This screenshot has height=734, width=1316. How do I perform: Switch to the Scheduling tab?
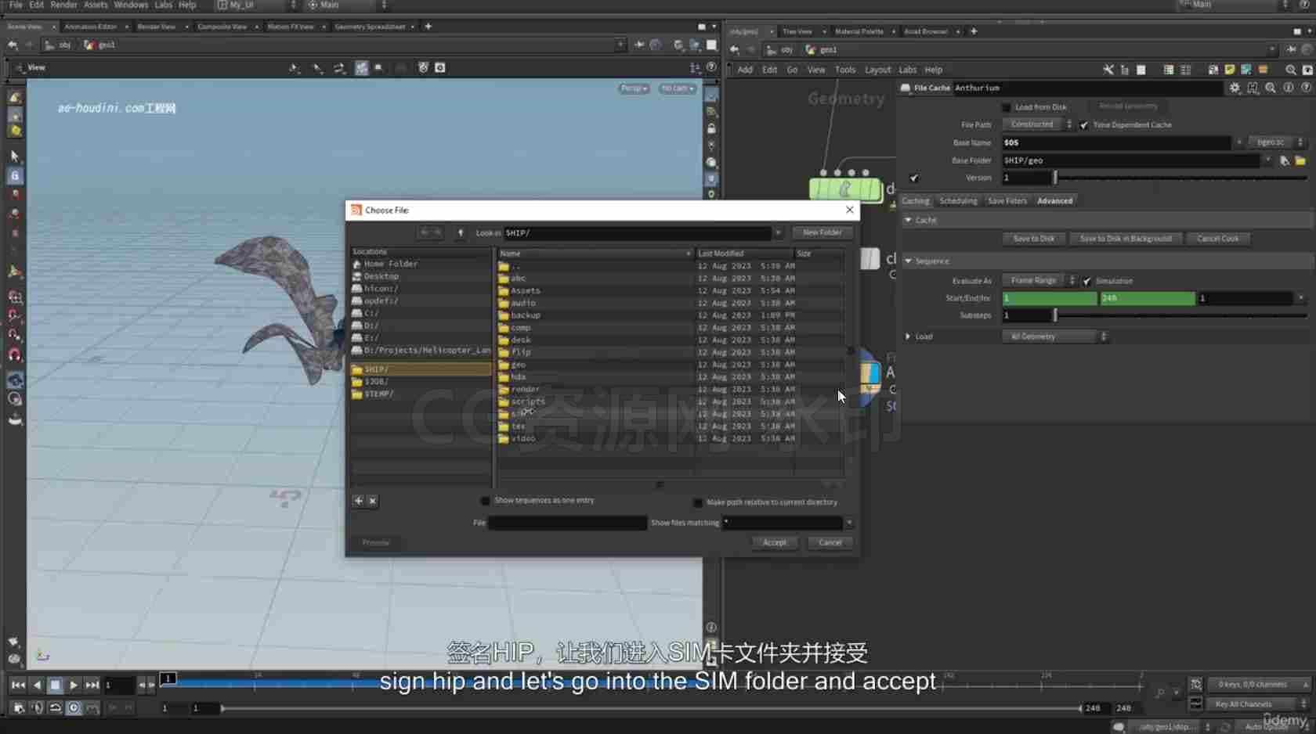[x=958, y=201]
